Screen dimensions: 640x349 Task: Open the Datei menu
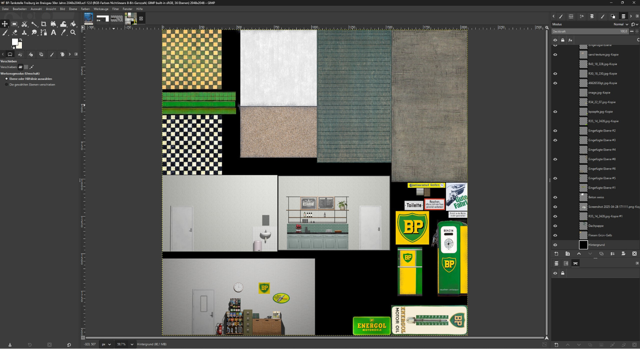pos(5,9)
